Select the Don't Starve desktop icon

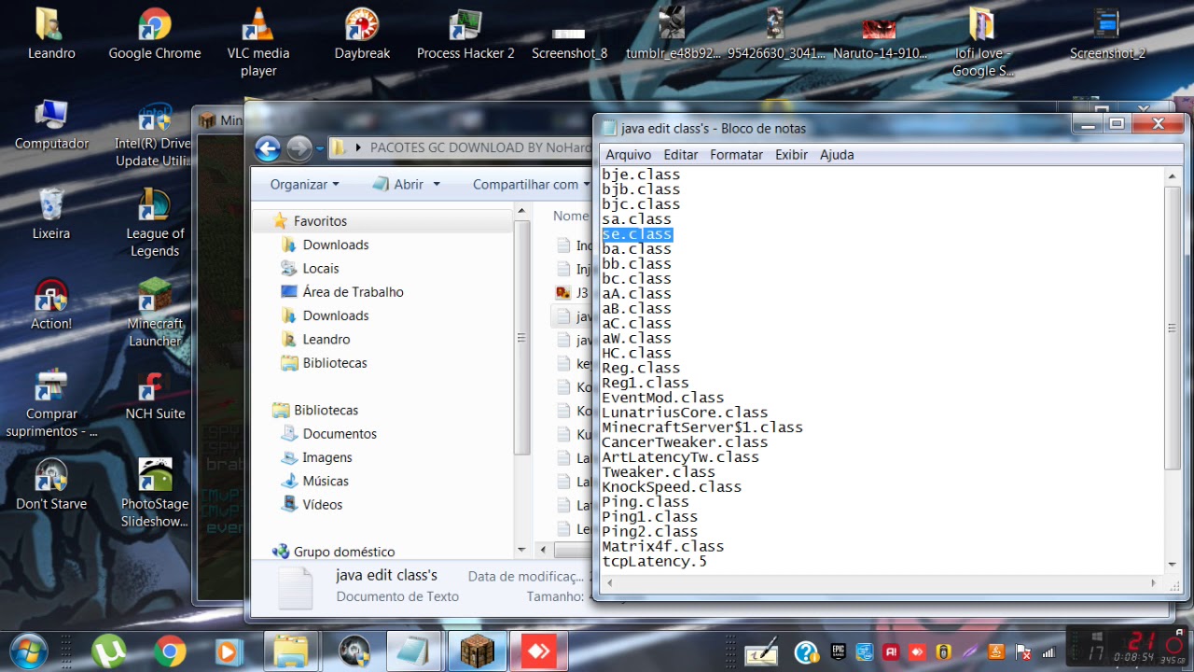point(51,484)
